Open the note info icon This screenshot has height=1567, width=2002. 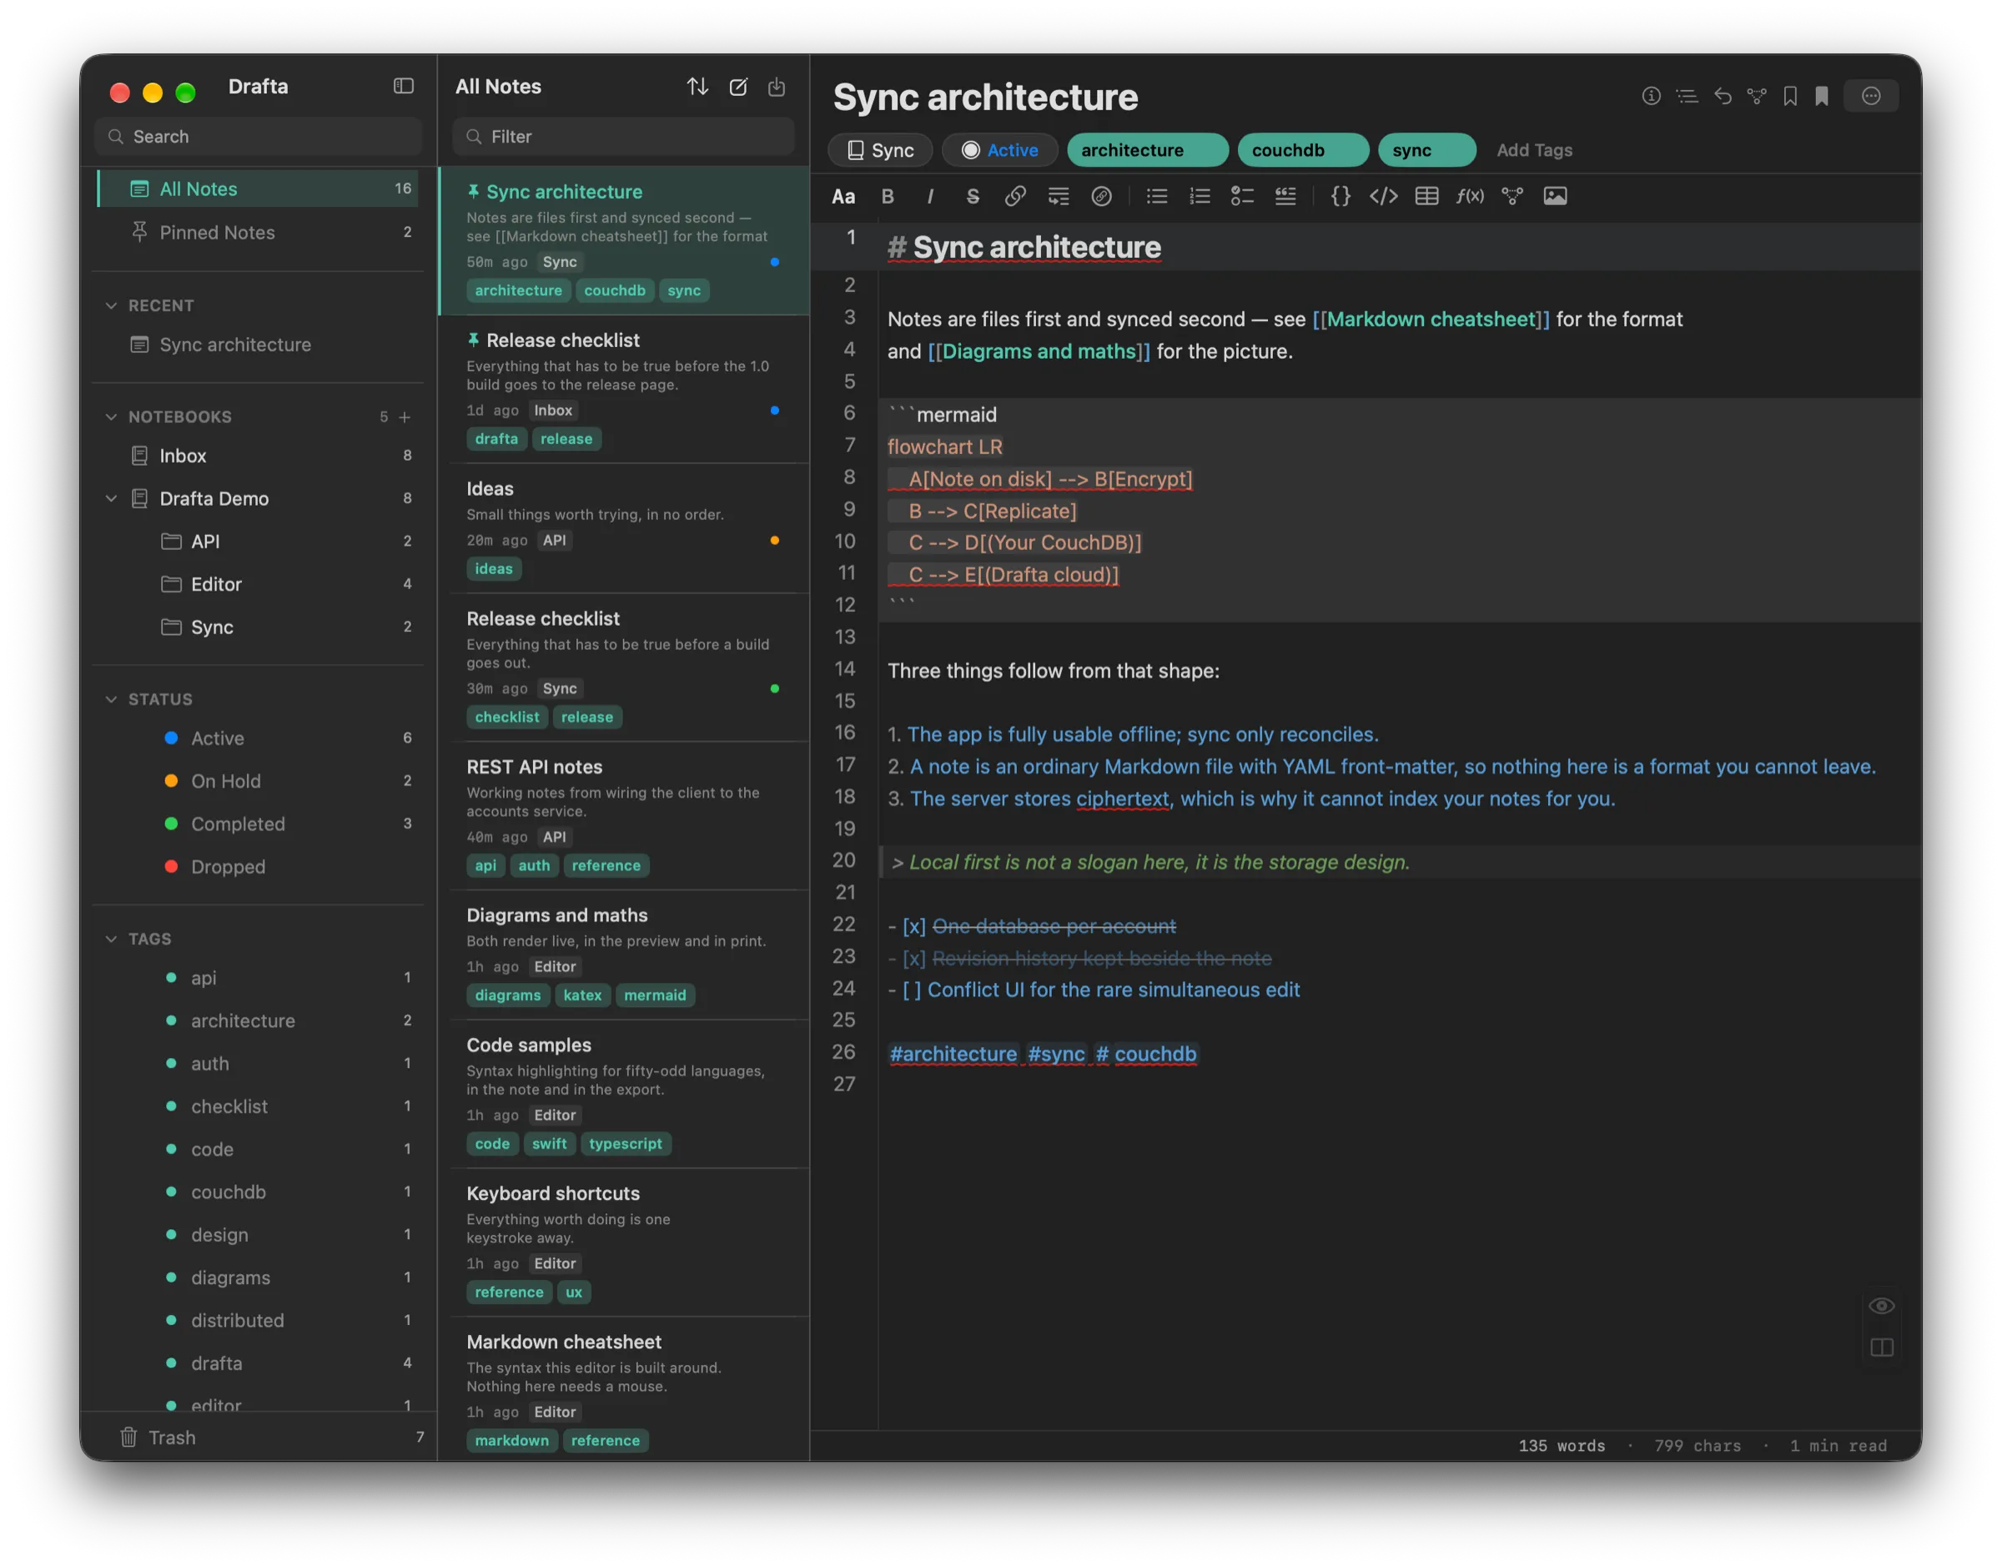coord(1651,96)
